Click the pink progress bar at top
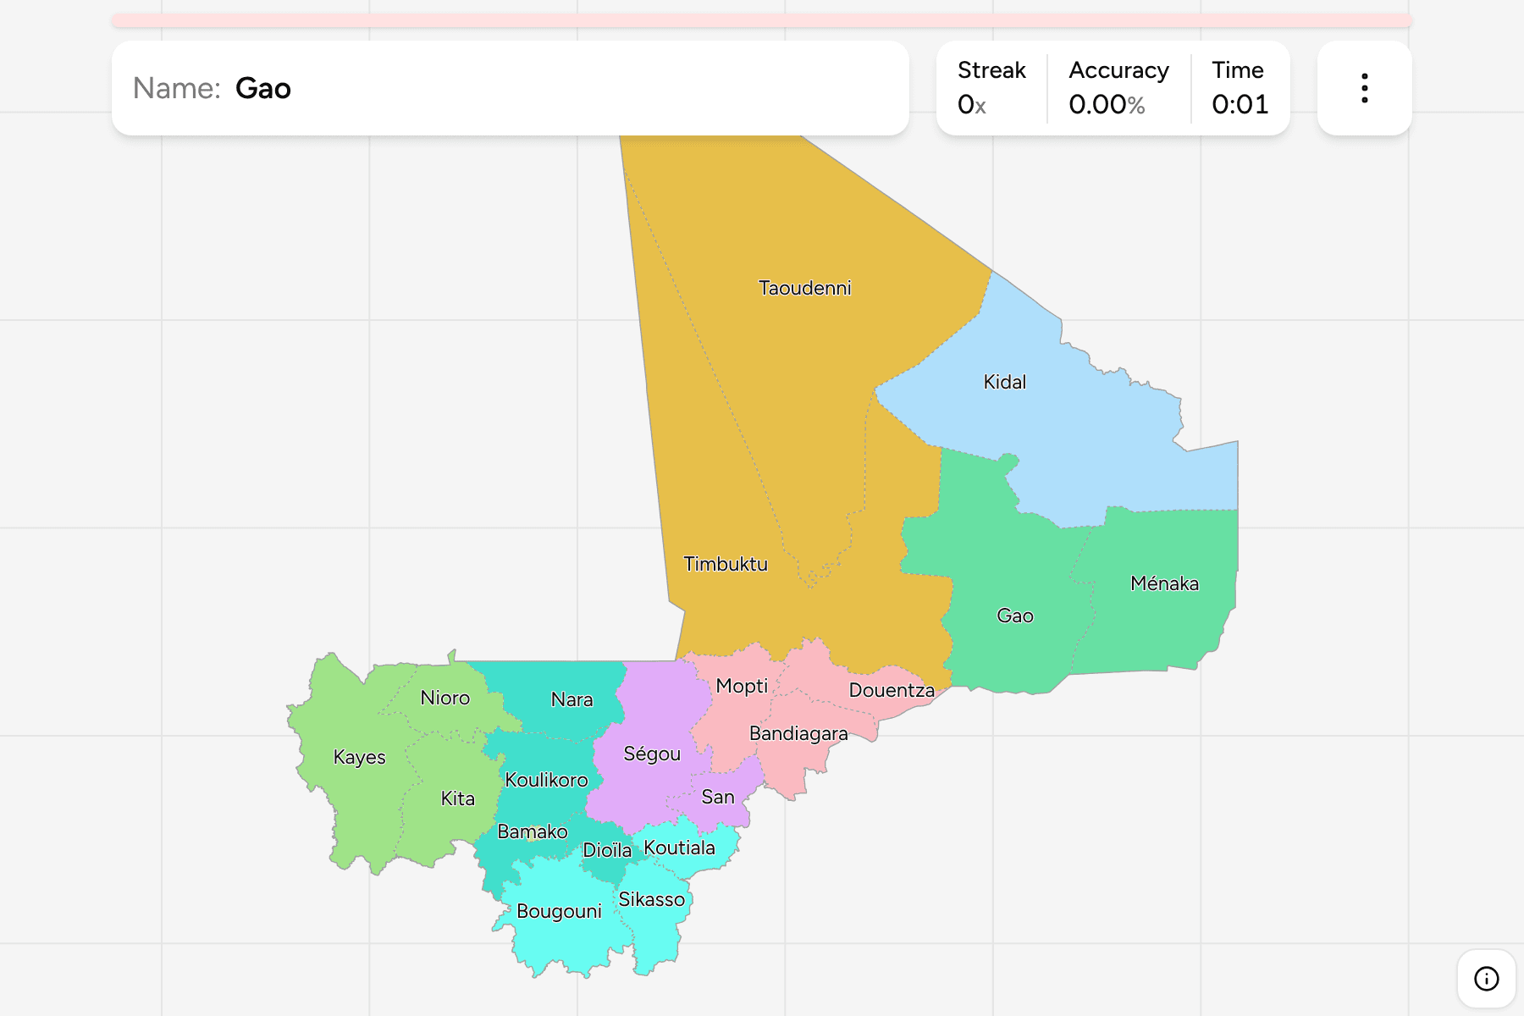1524x1016 pixels. click(762, 20)
